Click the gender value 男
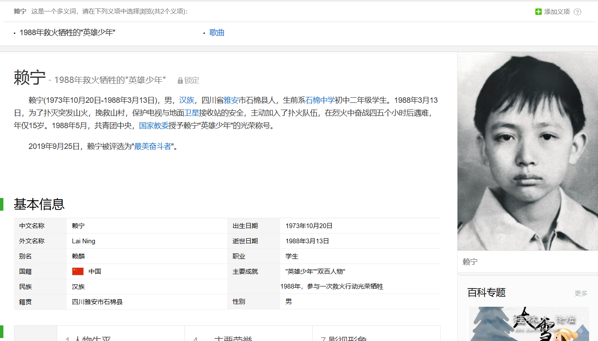This screenshot has width=598, height=341. (289, 302)
